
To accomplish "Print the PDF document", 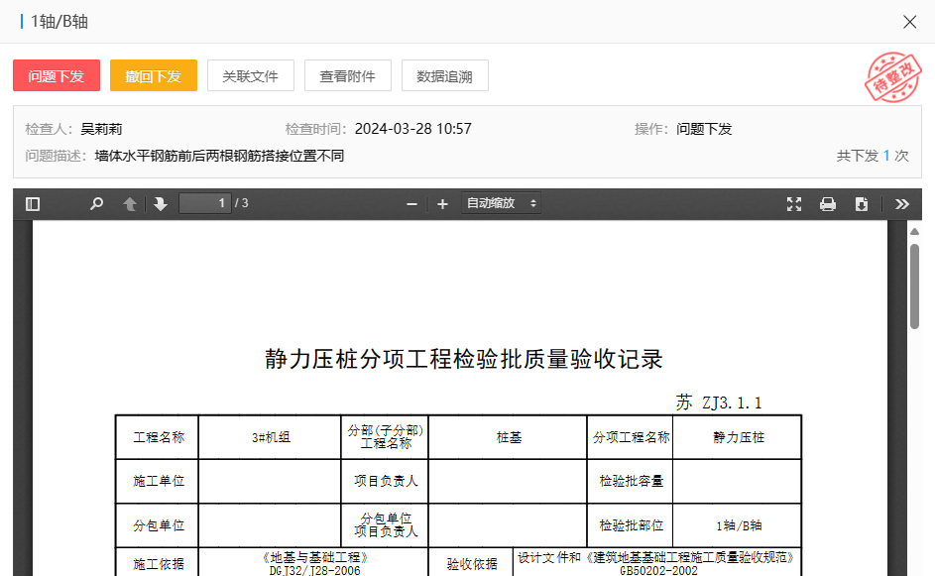I will point(828,204).
